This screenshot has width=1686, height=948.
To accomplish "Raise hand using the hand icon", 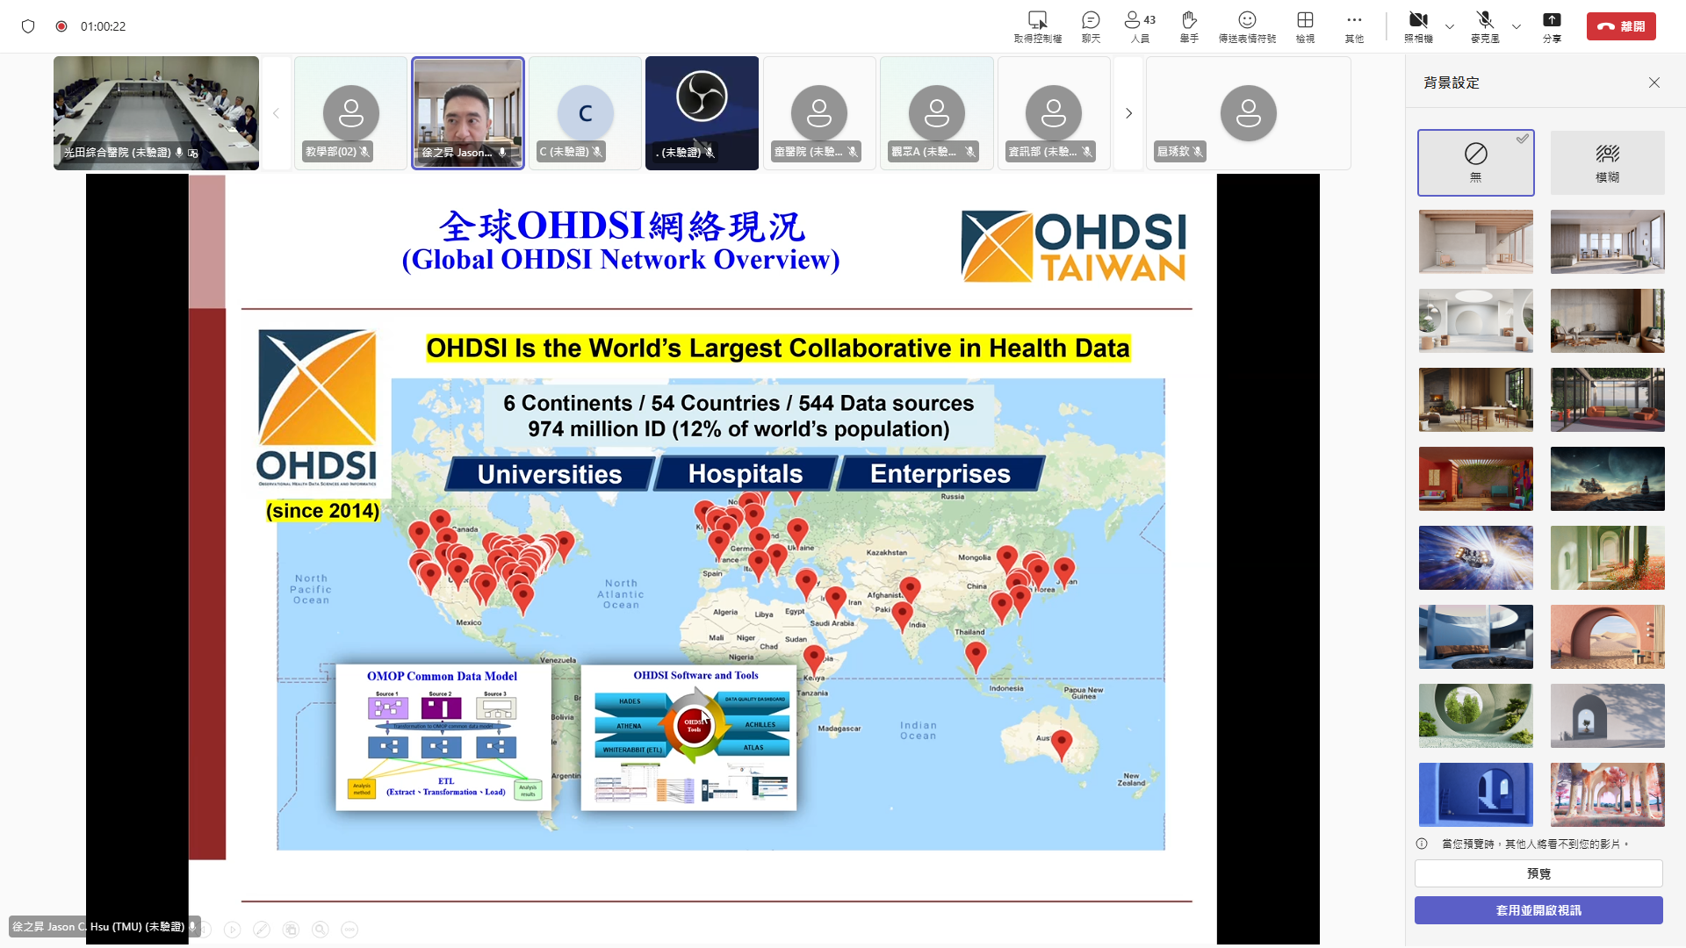I will pyautogui.click(x=1189, y=25).
